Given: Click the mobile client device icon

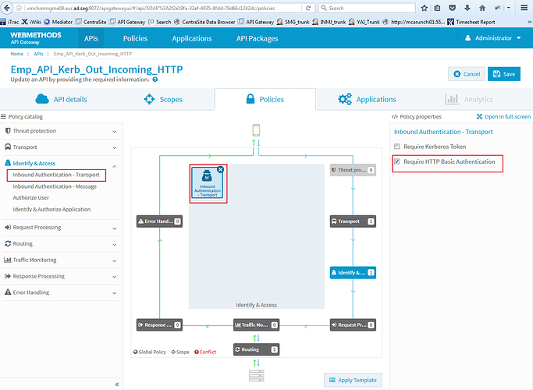Looking at the screenshot, I should (256, 130).
